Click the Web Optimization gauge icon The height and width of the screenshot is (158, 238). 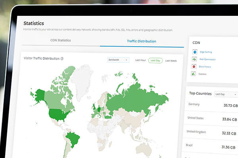(194, 59)
